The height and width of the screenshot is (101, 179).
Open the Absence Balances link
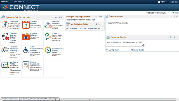point(34,34)
